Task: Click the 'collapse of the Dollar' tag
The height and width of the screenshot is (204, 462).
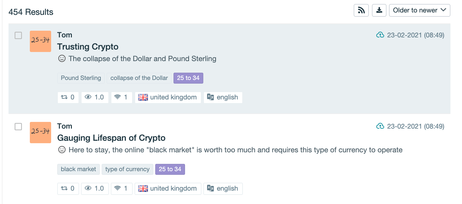Action: [x=139, y=78]
